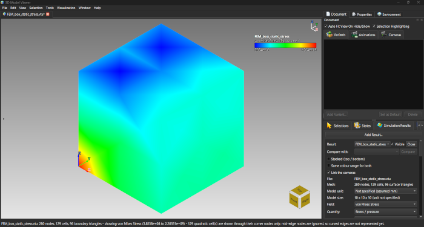Open the Tools menu
Screen dimensions: 424x227
coord(50,8)
